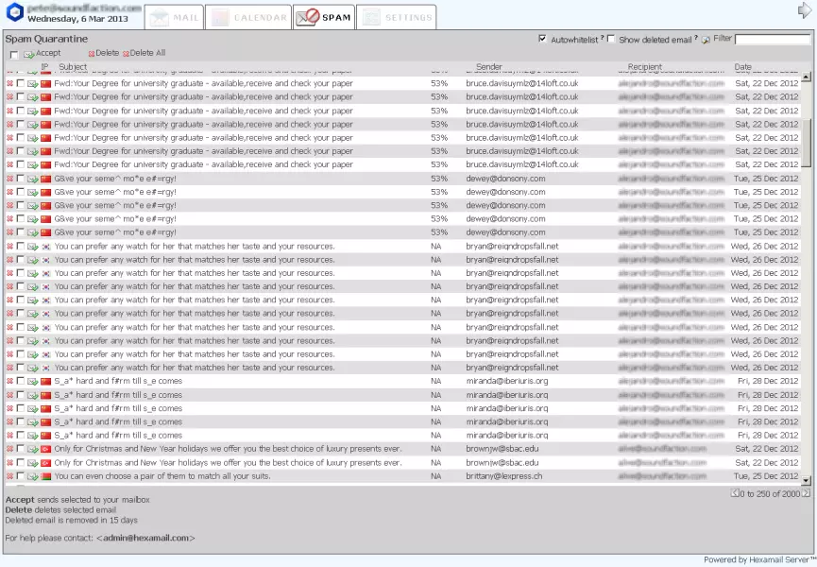817x567 pixels.
Task: Enable the Show deleted email checkbox
Action: pyautogui.click(x=611, y=39)
